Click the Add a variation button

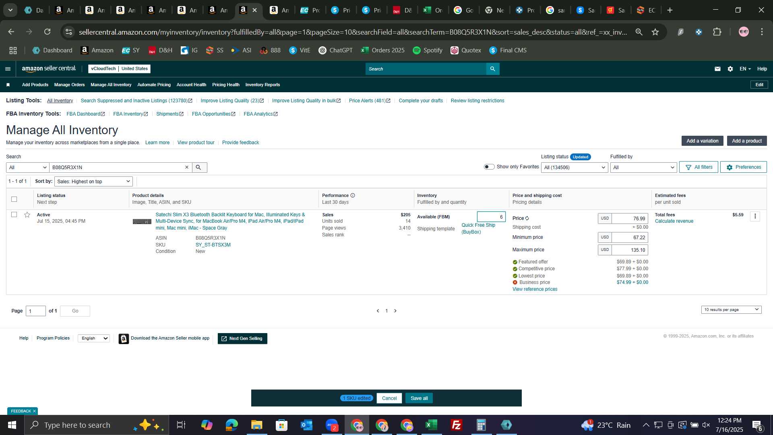[703, 141]
